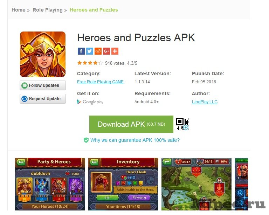The image size is (269, 215).
Task: Go to Role Playing breadcrumb
Action: pos(48,10)
